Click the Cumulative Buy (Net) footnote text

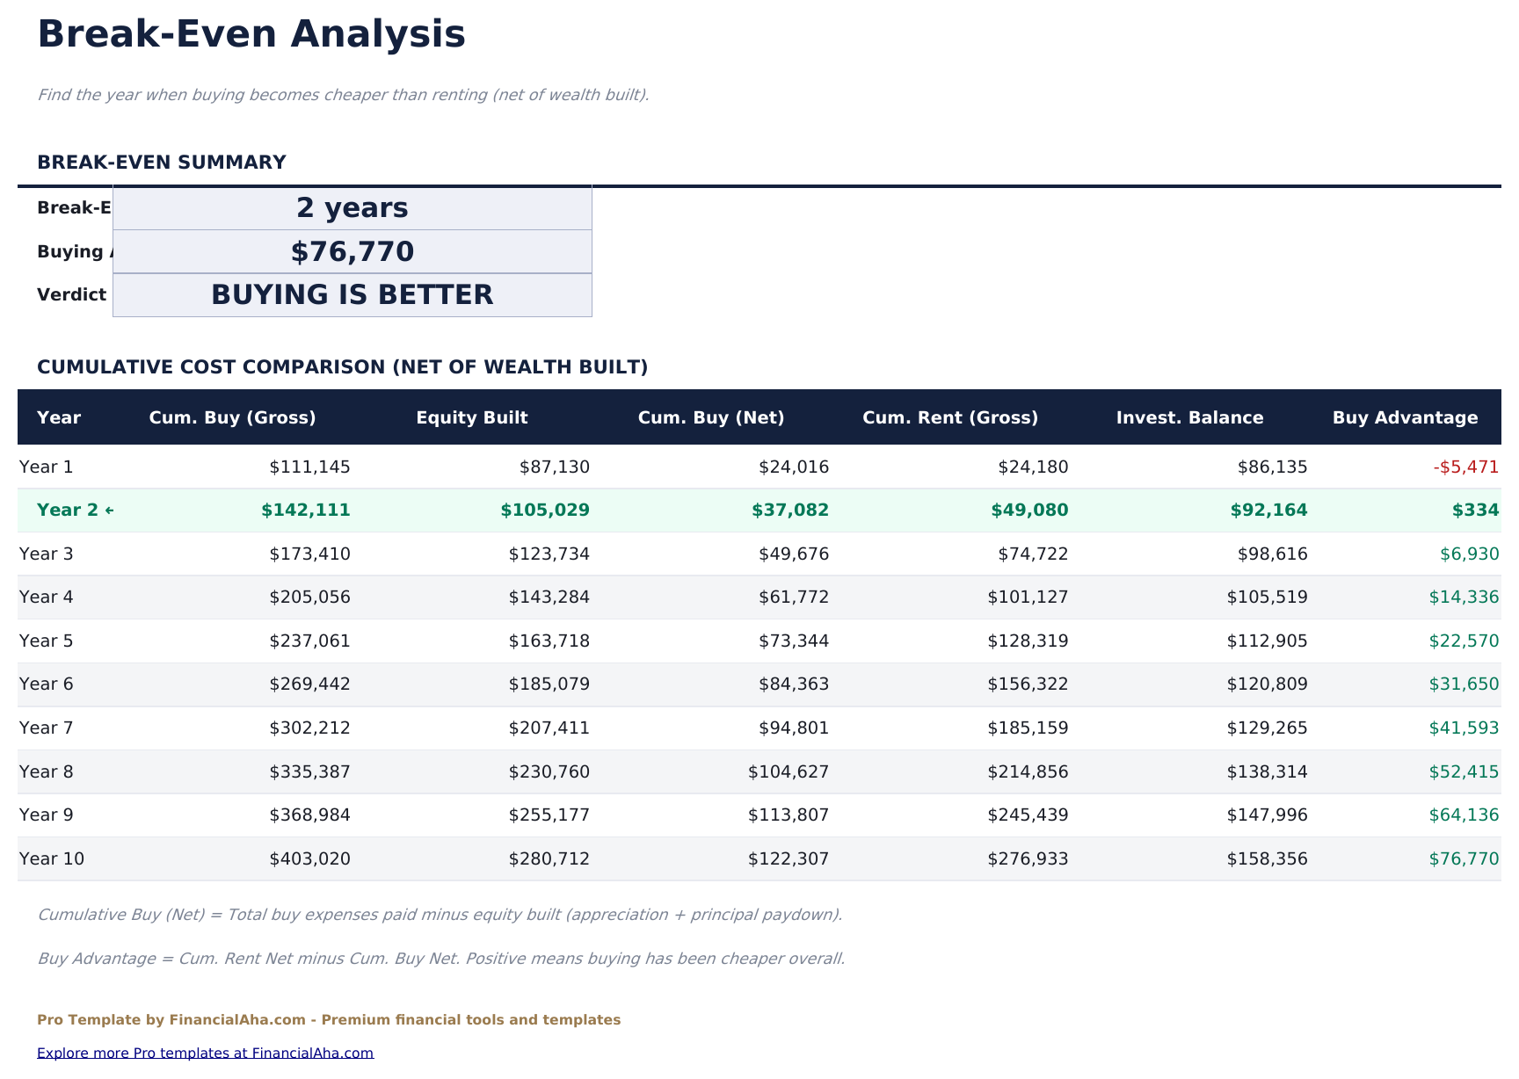pos(440,915)
